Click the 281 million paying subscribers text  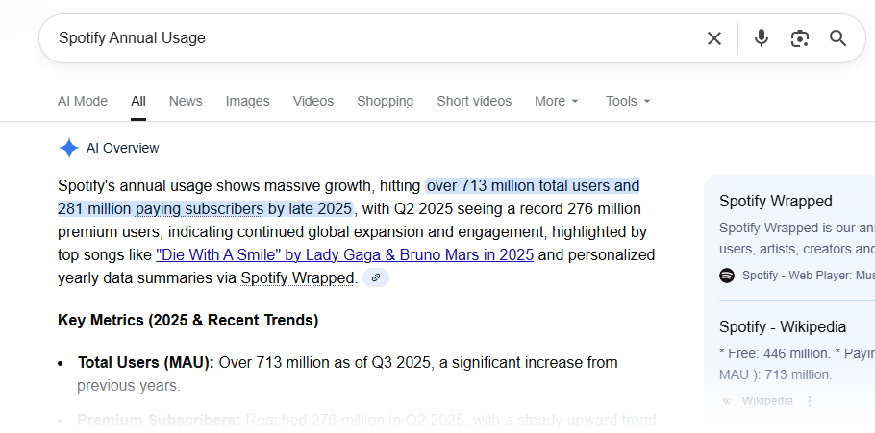[161, 209]
